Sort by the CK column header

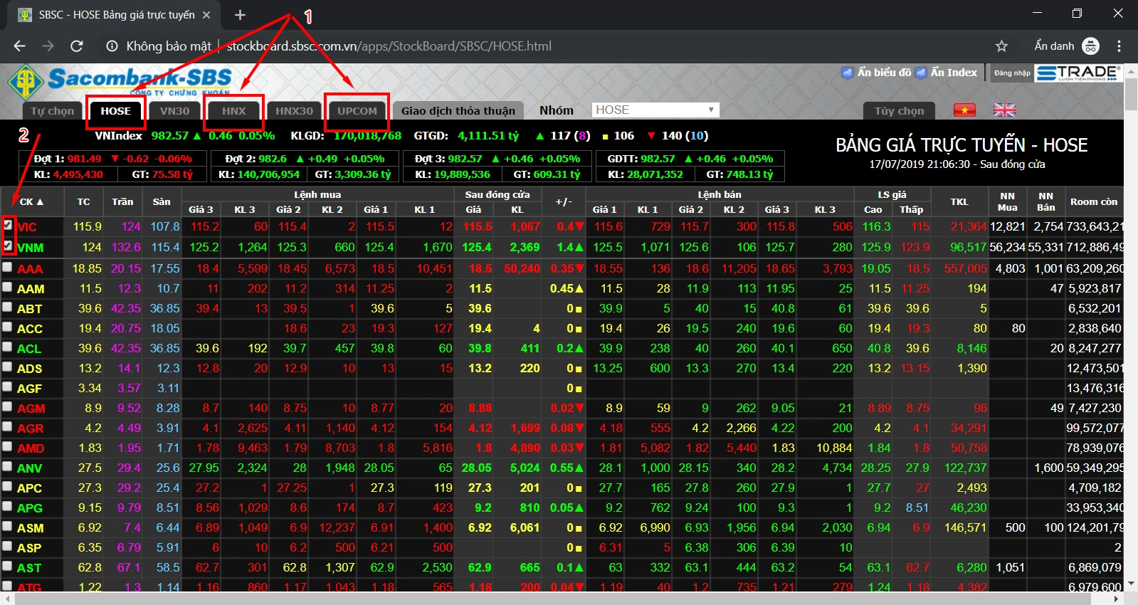31,201
